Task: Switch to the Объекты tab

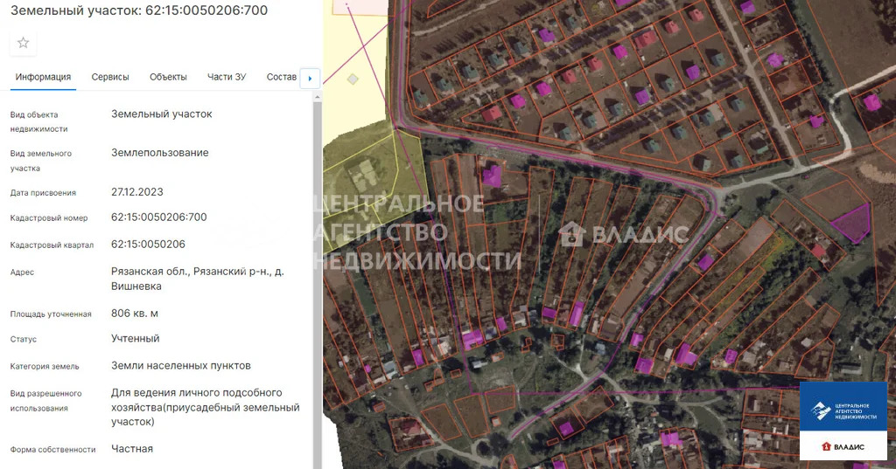Action: (168, 77)
